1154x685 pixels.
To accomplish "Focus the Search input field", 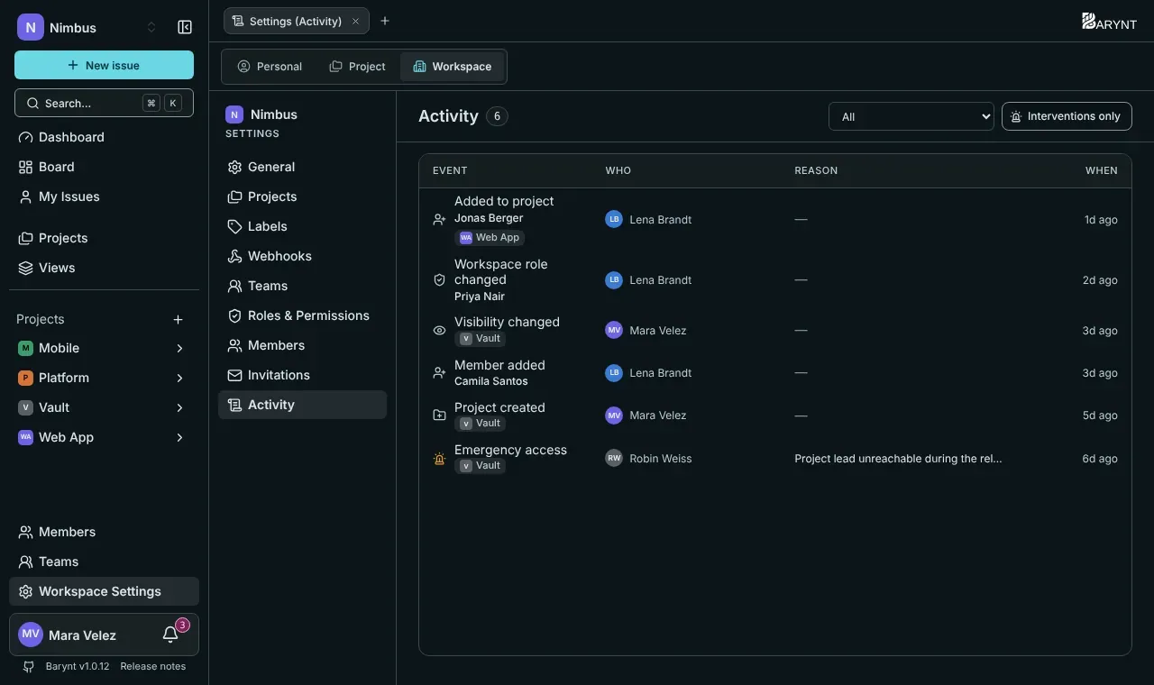I will 104,103.
